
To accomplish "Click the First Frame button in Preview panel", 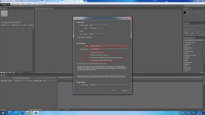I will [x=185, y=26].
